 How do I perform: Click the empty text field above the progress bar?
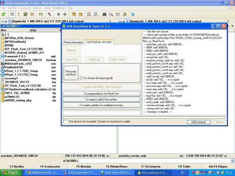(x=102, y=113)
